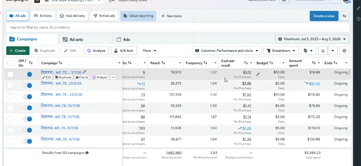Select the checkbox for campaign 13/7/26
Viewport: 361px width, 166px height.
pos(10,108)
